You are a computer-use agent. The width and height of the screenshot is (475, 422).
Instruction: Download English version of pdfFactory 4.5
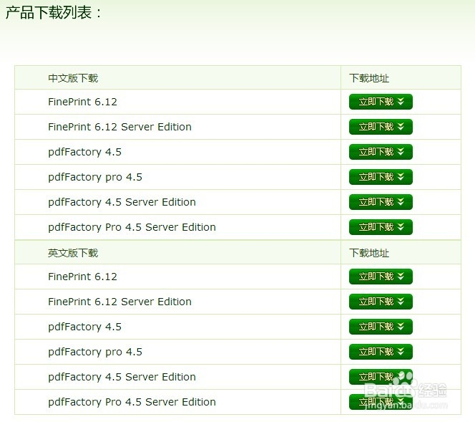coord(381,327)
